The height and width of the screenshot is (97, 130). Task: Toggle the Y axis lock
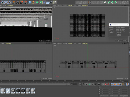point(6,2)
